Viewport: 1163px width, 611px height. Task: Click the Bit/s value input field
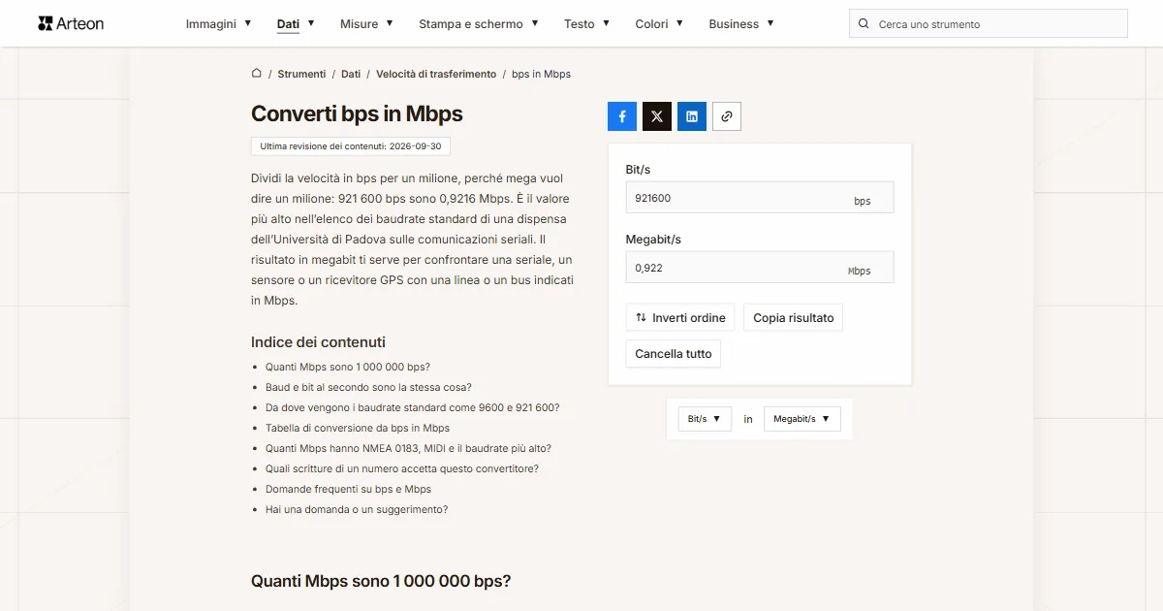[x=760, y=198]
